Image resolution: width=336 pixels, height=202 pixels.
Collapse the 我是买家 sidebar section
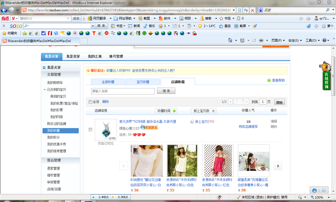click(x=44, y=68)
